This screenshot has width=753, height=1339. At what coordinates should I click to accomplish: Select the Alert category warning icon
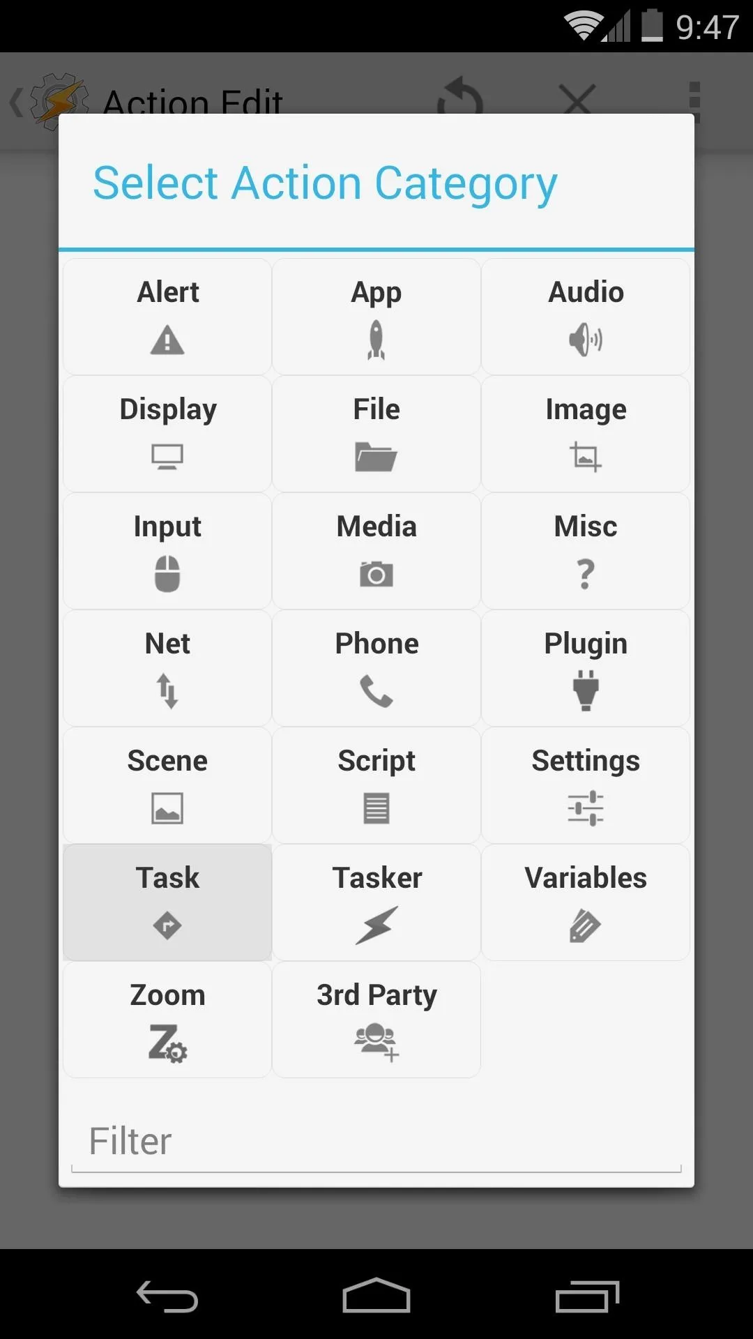click(167, 340)
